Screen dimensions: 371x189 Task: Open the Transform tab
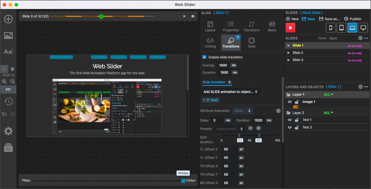[x=252, y=26]
